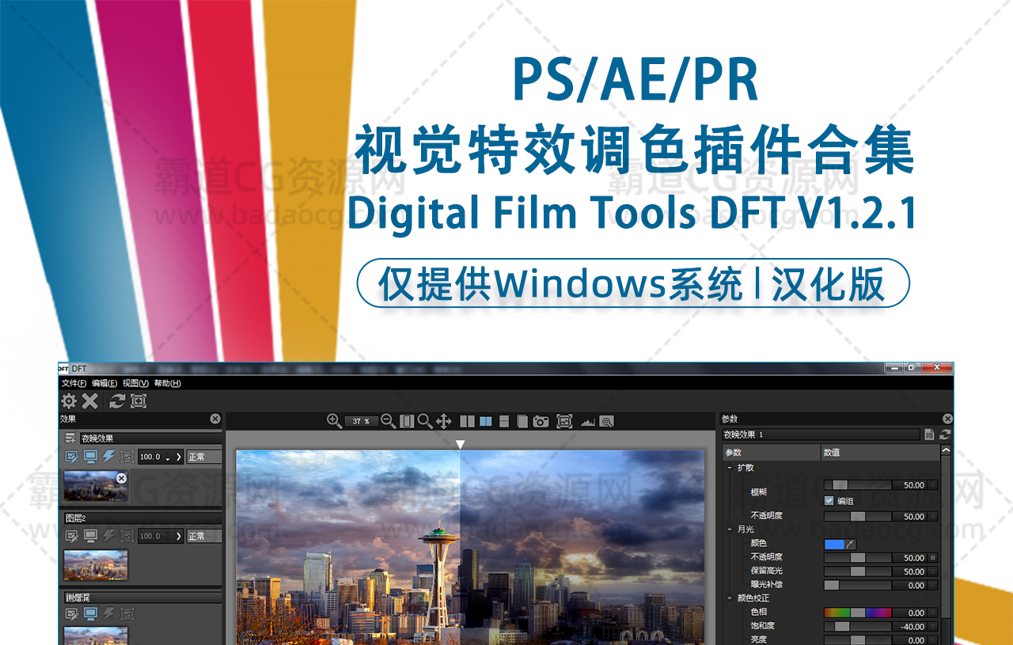
Task: Open the 视图(V) menu
Action: [135, 383]
